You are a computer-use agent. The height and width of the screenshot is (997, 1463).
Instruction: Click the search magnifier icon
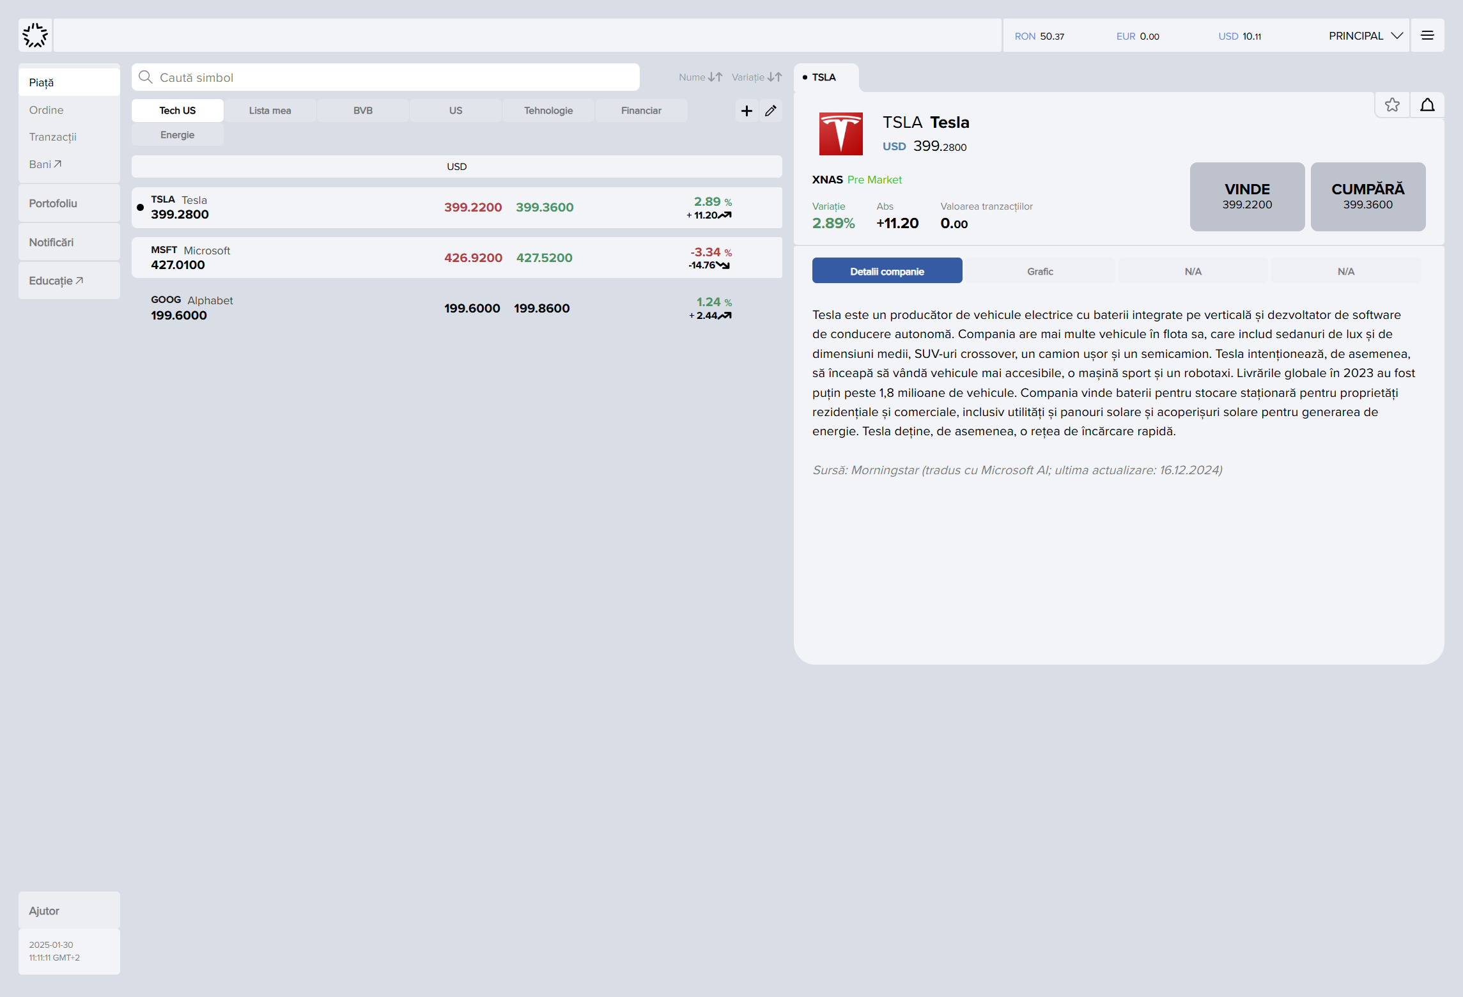click(x=146, y=77)
